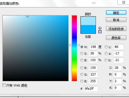The image size is (129, 98).
Task: Click the S field showing 38
Action: tap(93, 53)
